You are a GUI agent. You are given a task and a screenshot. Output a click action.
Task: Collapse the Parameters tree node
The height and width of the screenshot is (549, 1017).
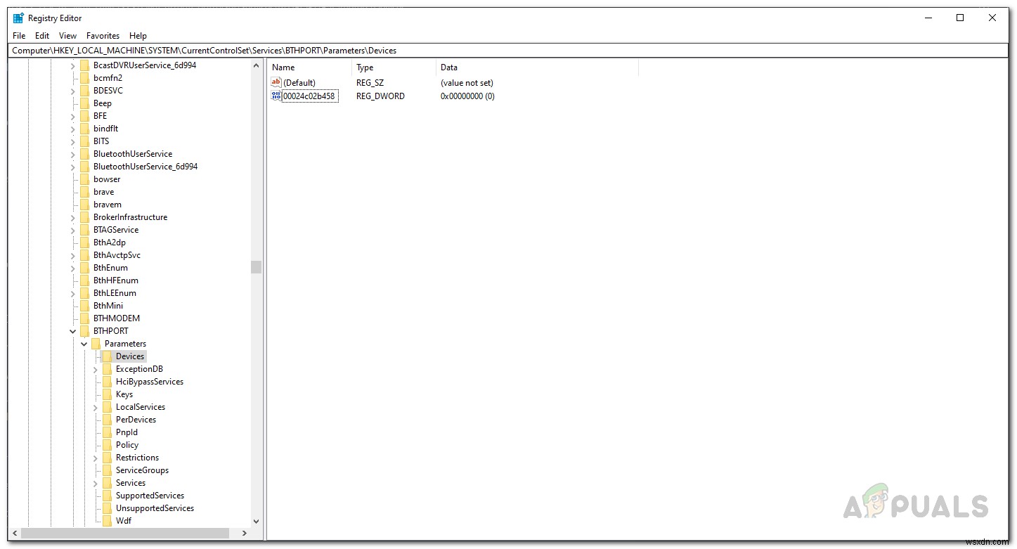(84, 344)
